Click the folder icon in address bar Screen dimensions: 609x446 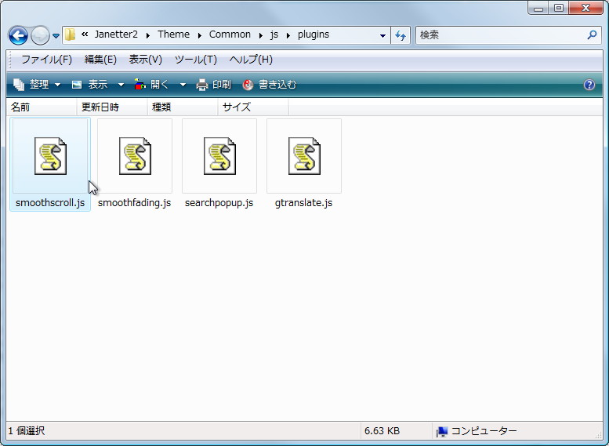71,34
